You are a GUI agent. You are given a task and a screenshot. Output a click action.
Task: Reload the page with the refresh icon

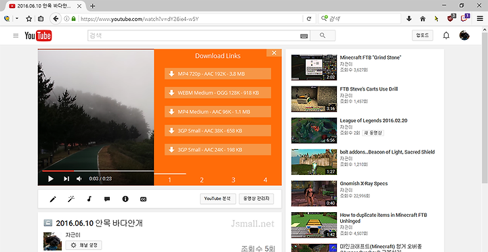[309, 19]
